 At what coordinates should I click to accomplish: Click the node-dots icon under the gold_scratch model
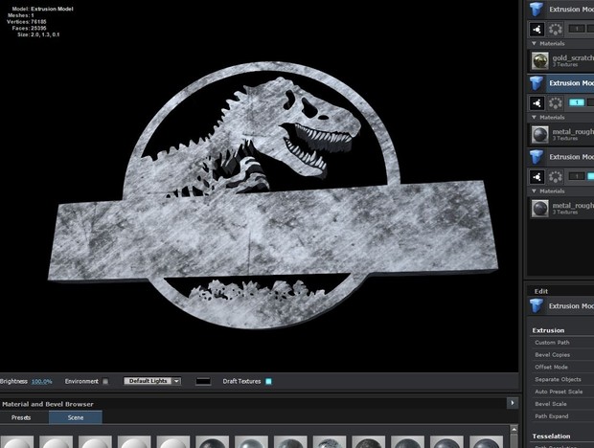tap(537, 29)
